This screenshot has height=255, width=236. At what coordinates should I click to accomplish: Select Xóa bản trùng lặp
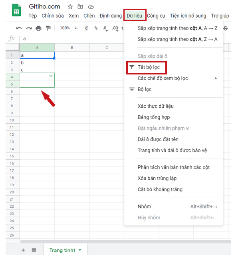[x=173, y=179]
